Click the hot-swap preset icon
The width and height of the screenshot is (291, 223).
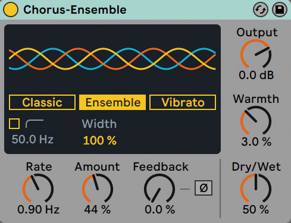[261, 10]
